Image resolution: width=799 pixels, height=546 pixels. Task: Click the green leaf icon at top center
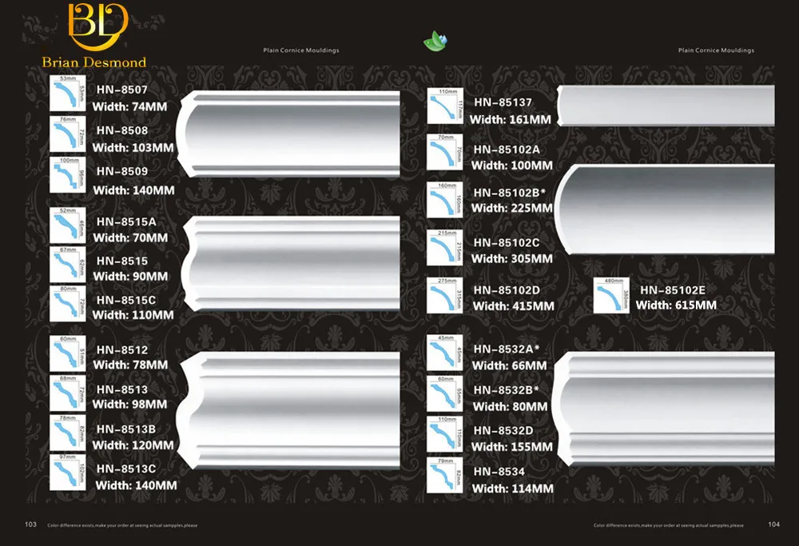click(x=435, y=42)
